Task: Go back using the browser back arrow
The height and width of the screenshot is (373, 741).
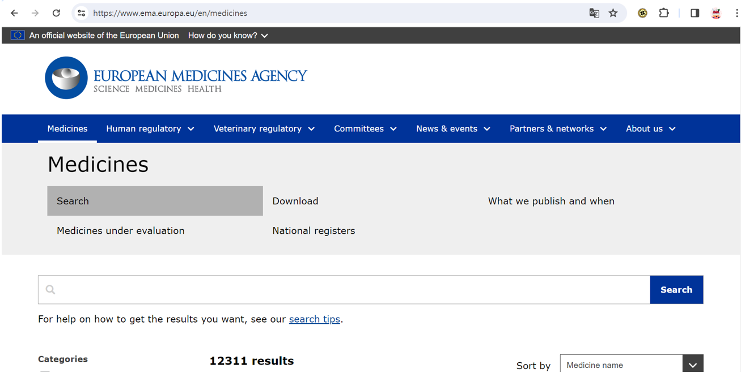Action: 14,13
